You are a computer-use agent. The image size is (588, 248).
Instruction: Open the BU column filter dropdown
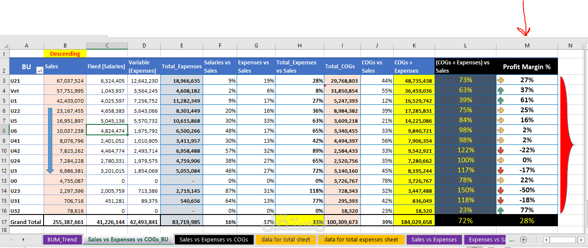[x=40, y=71]
